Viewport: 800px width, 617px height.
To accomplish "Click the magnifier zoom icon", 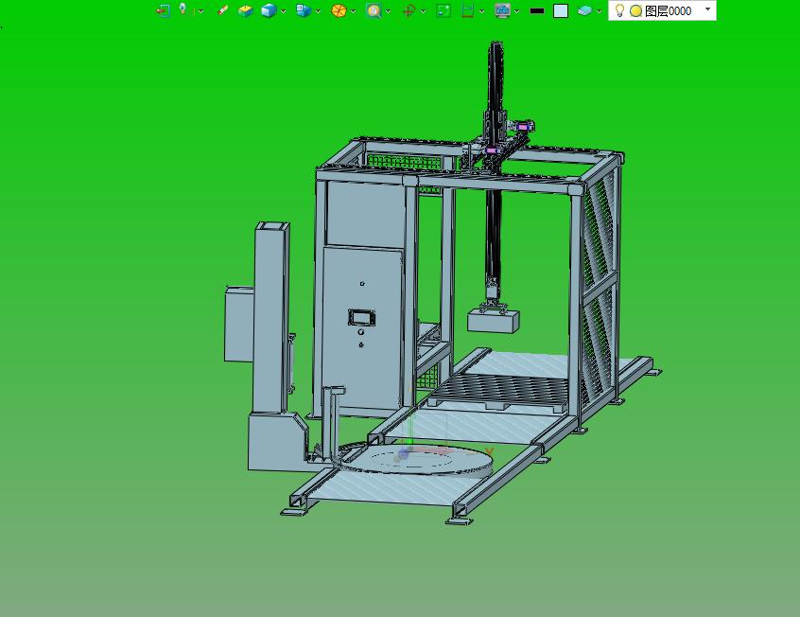I will pos(374,10).
